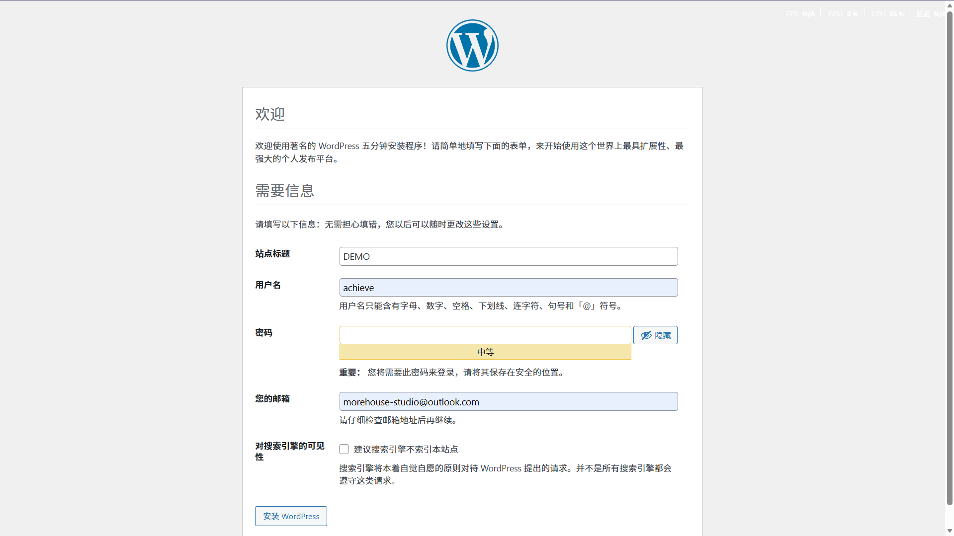The width and height of the screenshot is (954, 536).
Task: Click the GPU usage indicator
Action: pos(842,13)
